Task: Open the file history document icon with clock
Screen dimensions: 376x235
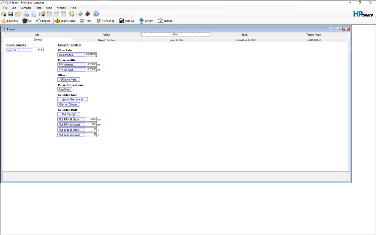Action: 33,14
